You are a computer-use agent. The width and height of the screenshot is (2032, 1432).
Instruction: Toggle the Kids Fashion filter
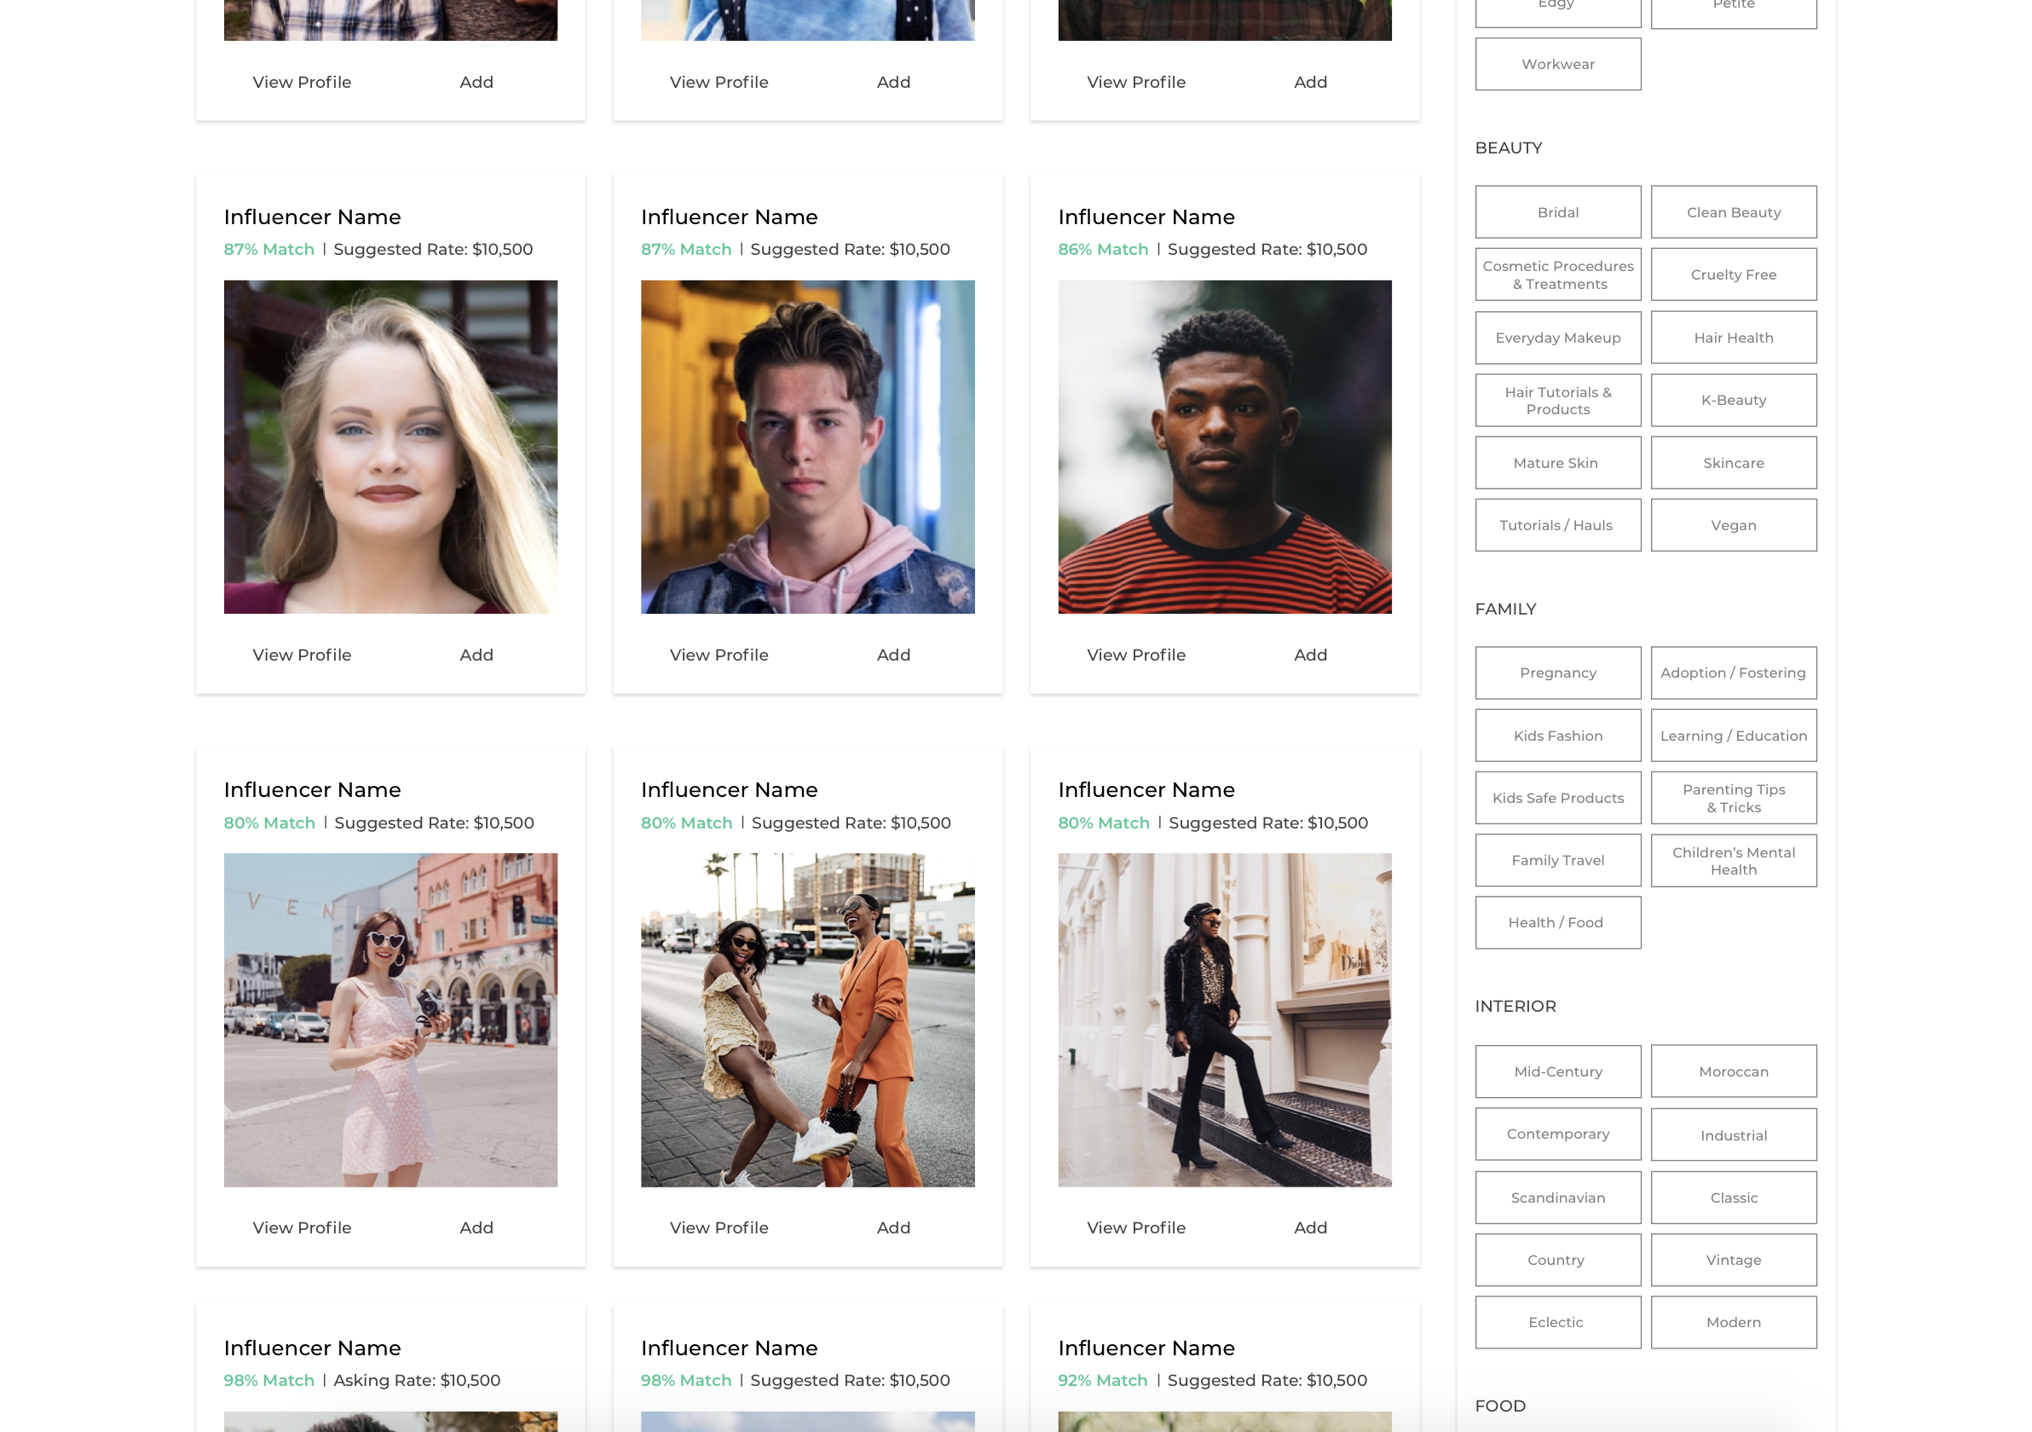[x=1557, y=736]
